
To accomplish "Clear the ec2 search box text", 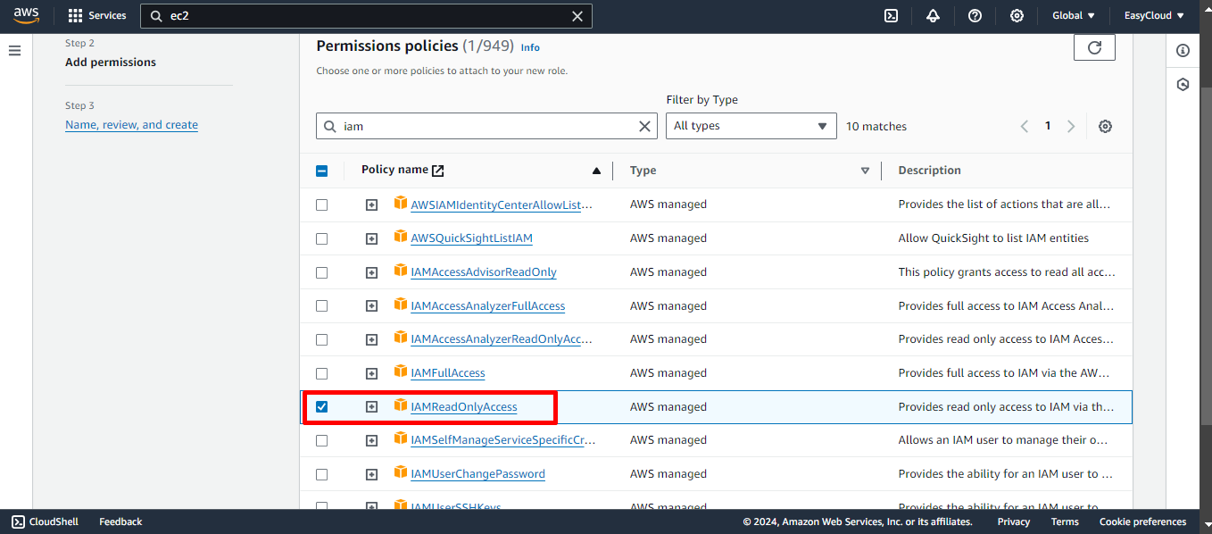I will [x=577, y=16].
